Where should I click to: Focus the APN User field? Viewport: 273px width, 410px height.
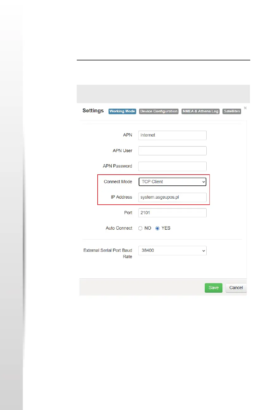tap(173, 151)
